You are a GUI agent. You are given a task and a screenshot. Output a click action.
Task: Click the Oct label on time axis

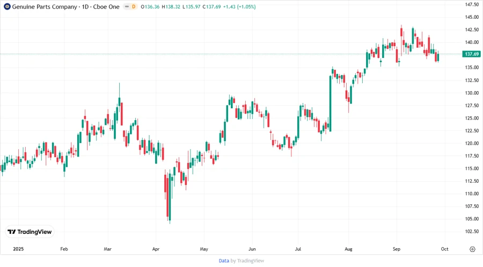tap(444, 249)
